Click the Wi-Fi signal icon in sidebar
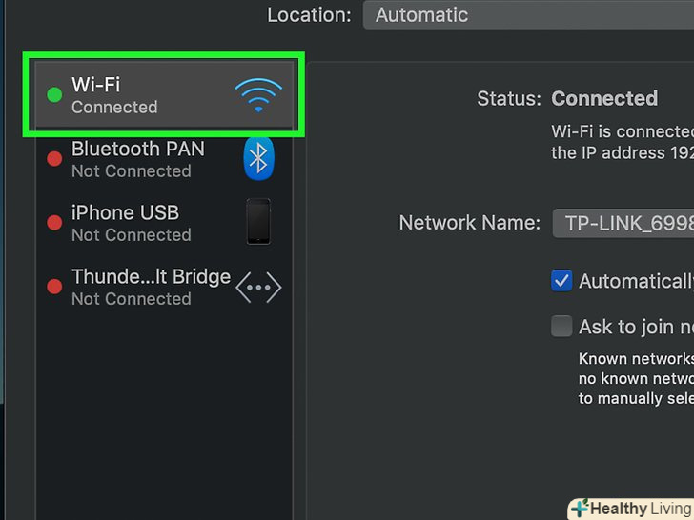694x520 pixels. [x=258, y=95]
